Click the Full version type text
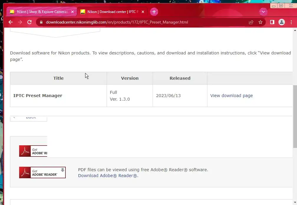 113,92
